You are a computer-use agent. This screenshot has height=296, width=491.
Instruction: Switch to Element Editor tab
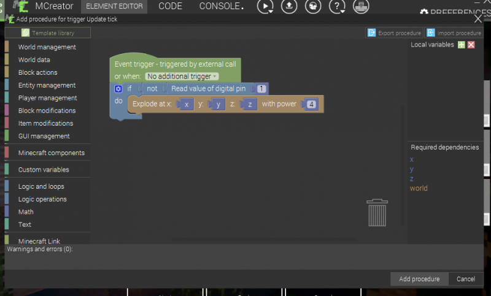click(x=114, y=6)
